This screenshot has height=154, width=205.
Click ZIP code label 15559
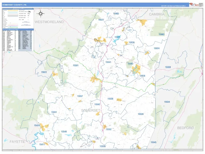tap(168, 67)
